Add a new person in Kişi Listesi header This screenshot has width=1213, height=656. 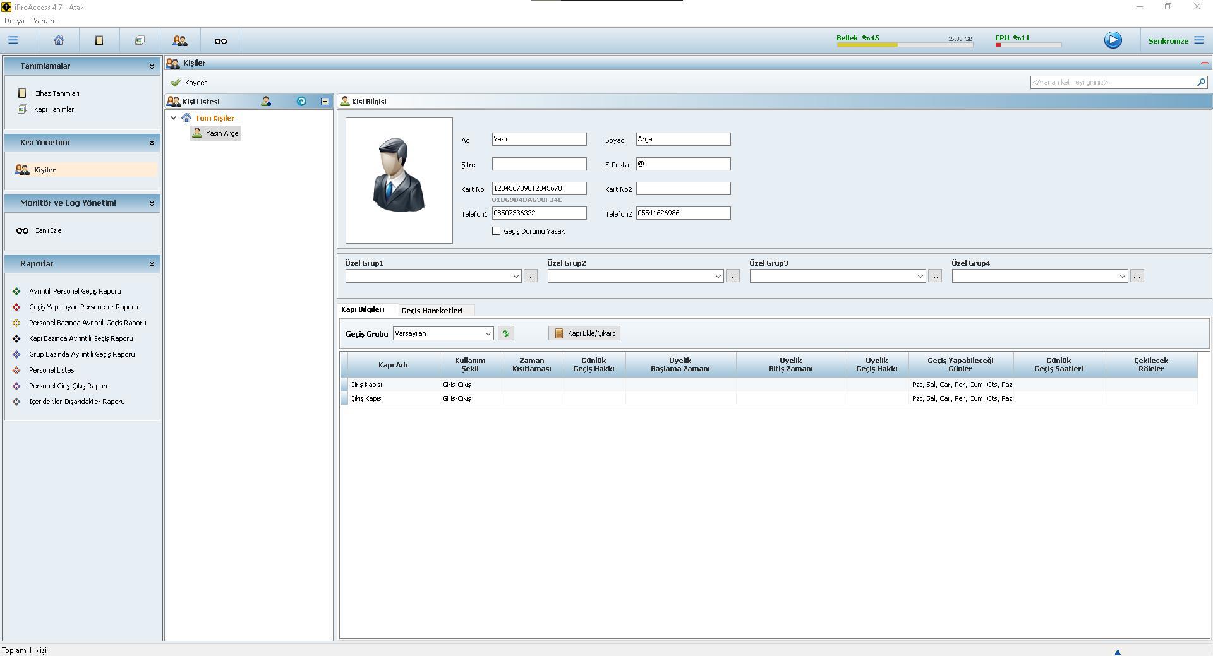(x=266, y=102)
